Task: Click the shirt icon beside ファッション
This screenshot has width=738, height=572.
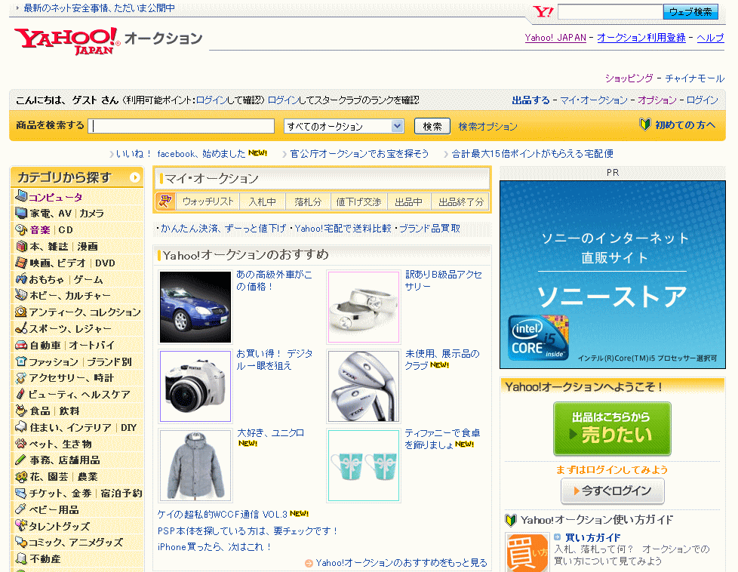Action: point(21,361)
